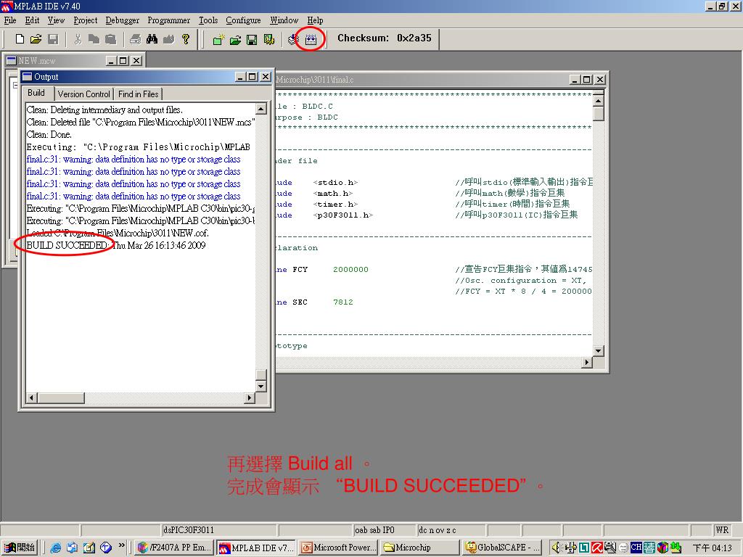The height and width of the screenshot is (557, 743).
Task: Click Output window scroll down arrow
Action: 261,386
